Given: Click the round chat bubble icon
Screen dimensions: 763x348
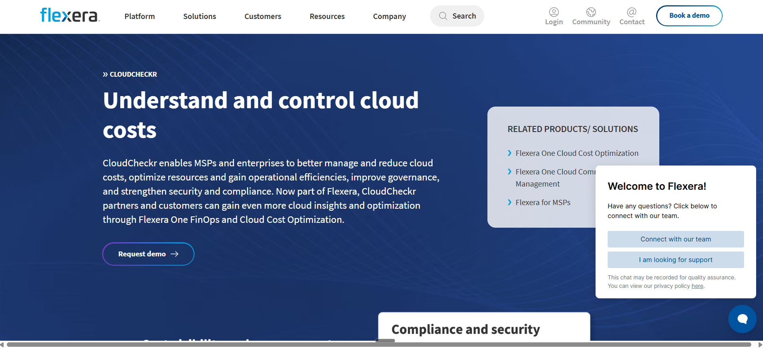Looking at the screenshot, I should click(x=742, y=319).
